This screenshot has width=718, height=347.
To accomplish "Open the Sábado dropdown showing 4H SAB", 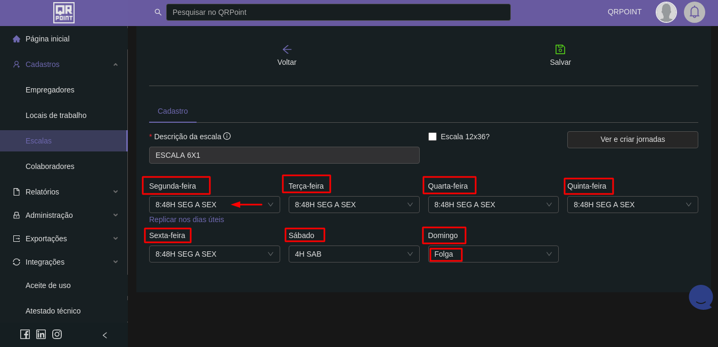I will [x=354, y=254].
